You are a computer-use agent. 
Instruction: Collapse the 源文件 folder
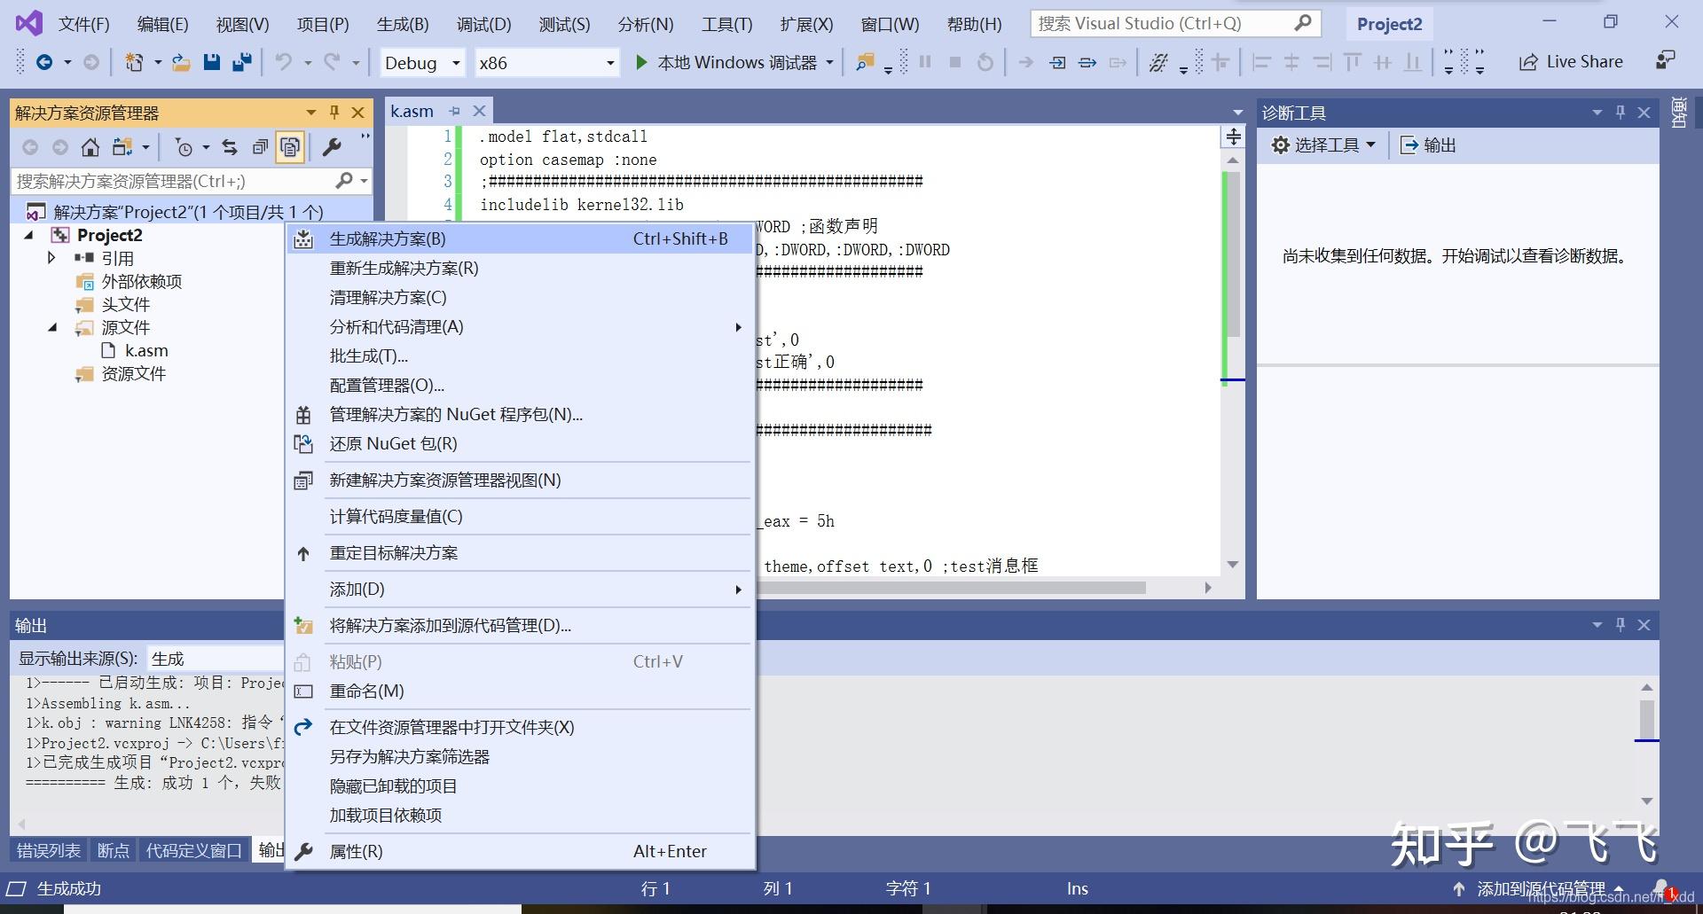pyautogui.click(x=51, y=327)
